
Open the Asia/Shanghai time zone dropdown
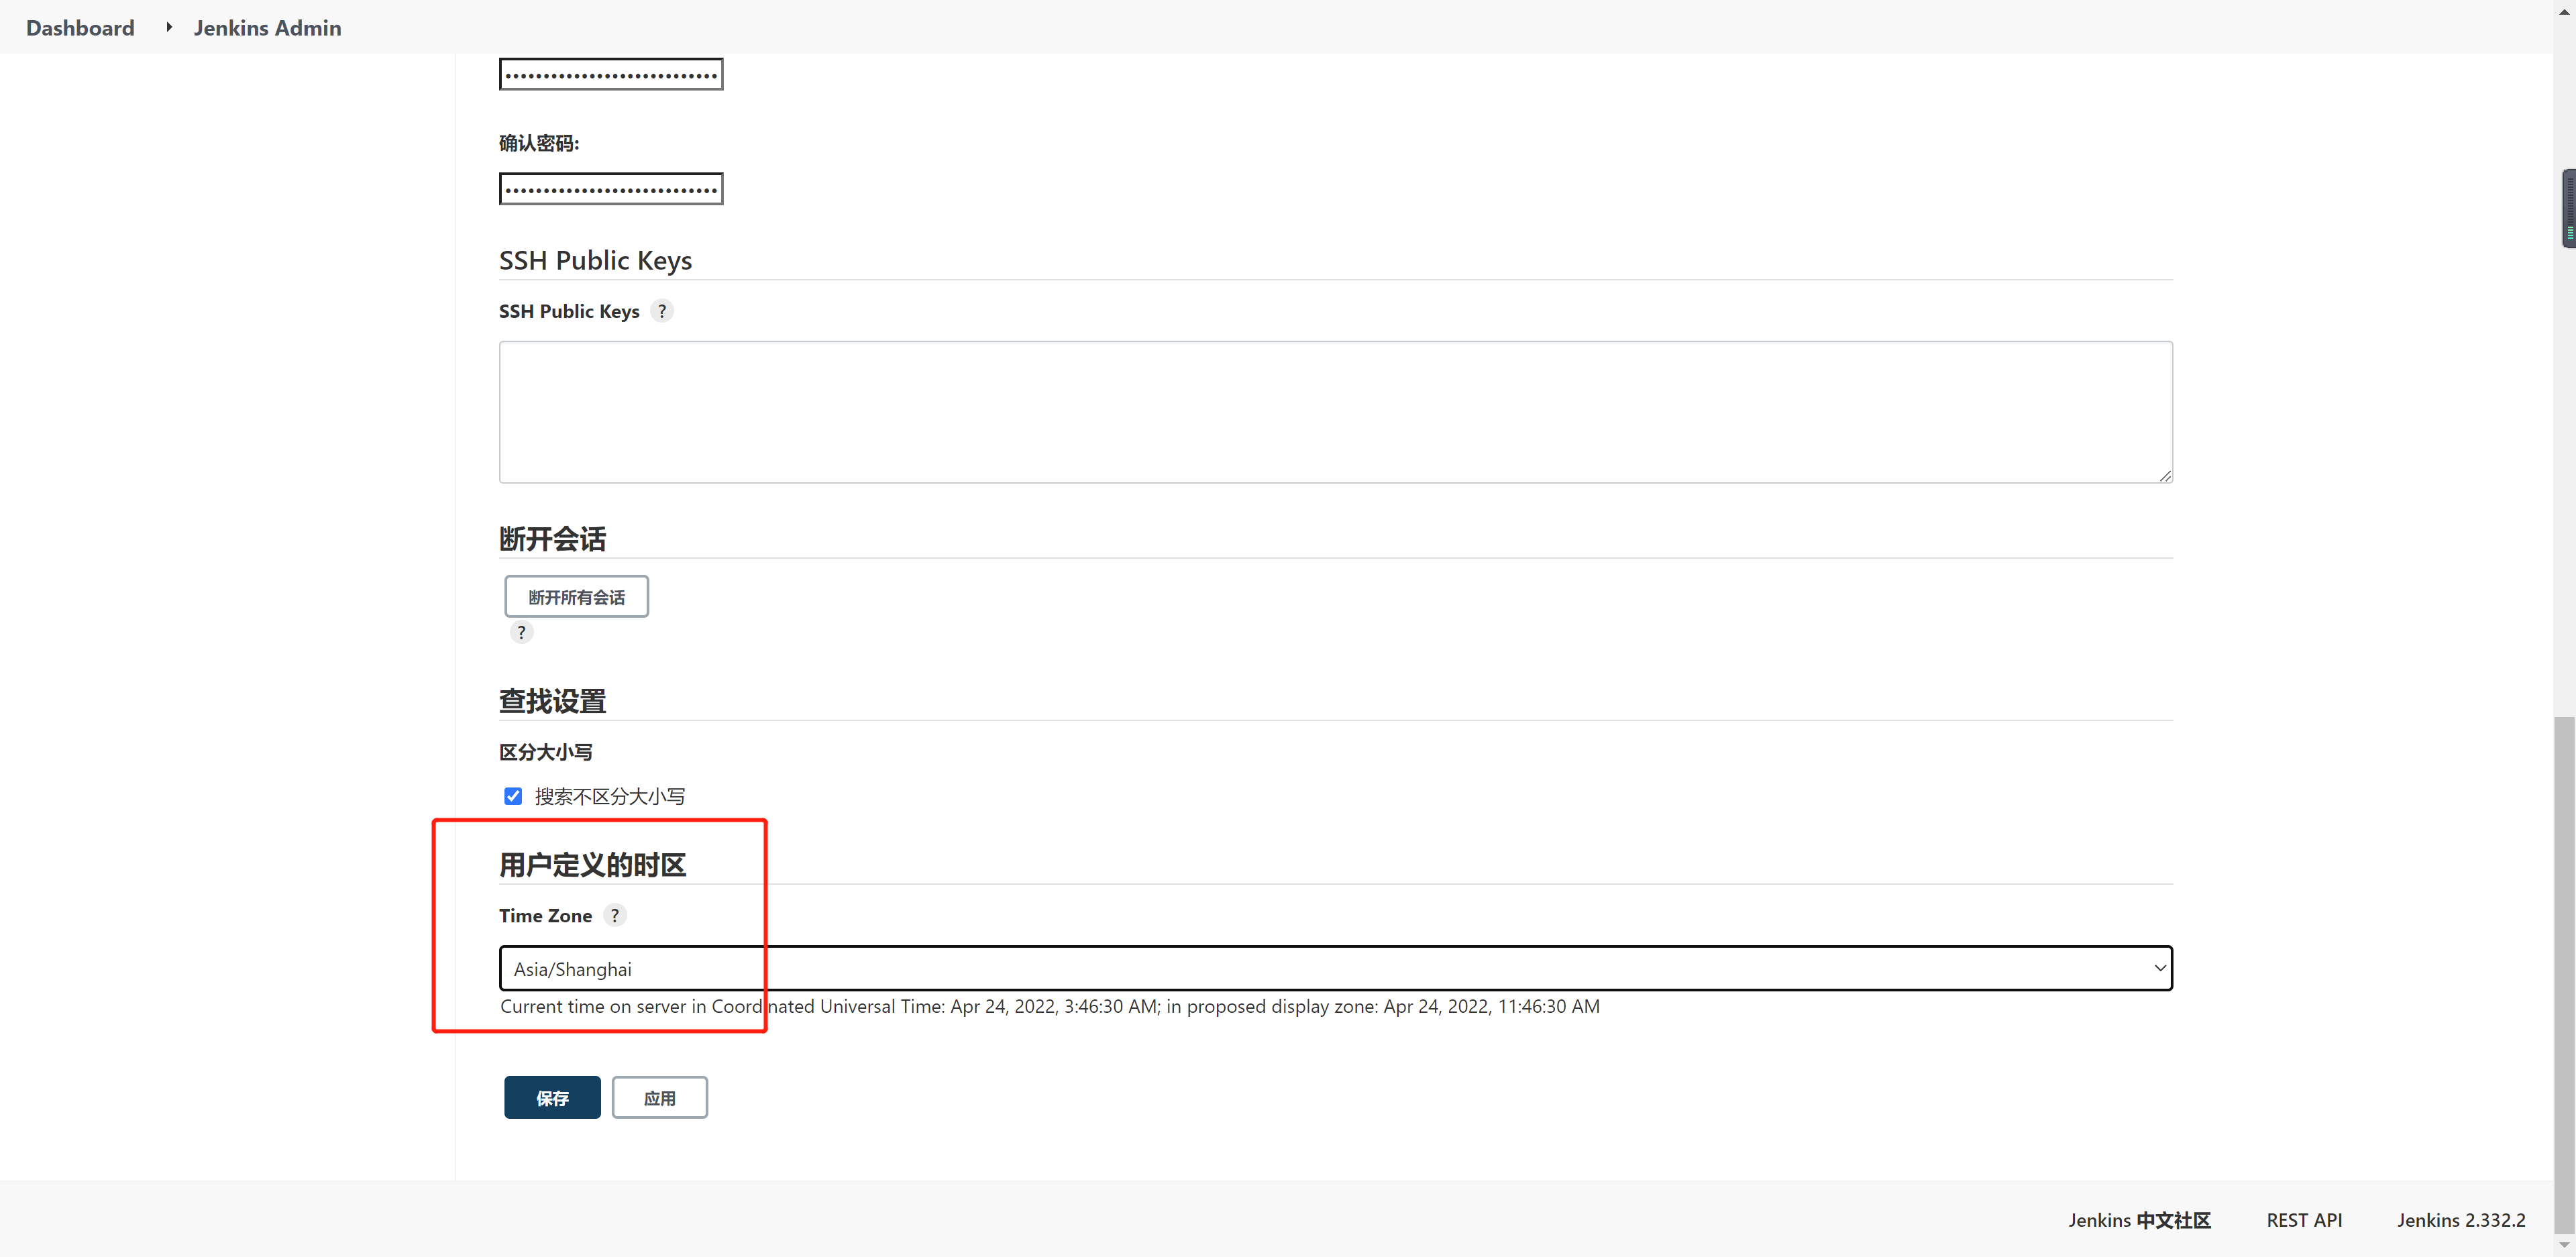[x=1335, y=968]
